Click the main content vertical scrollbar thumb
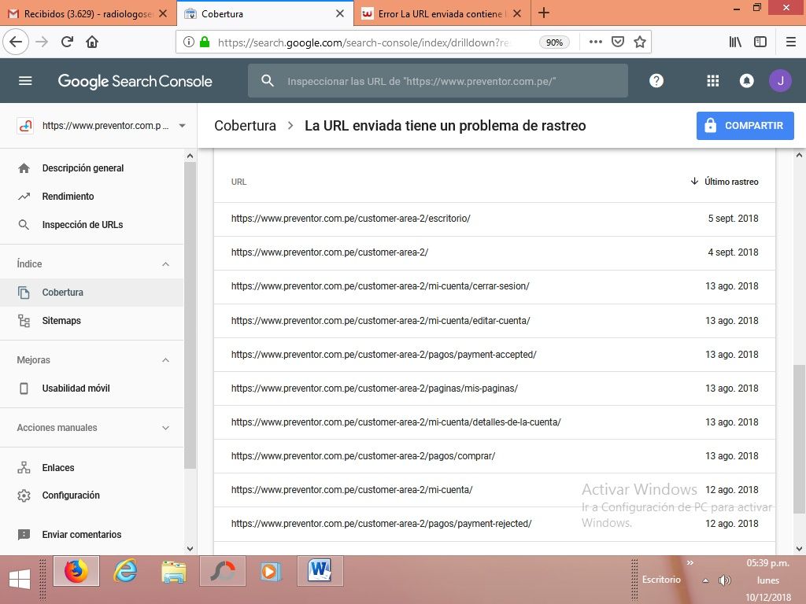Screen dimensions: 806x604 (x=798, y=439)
